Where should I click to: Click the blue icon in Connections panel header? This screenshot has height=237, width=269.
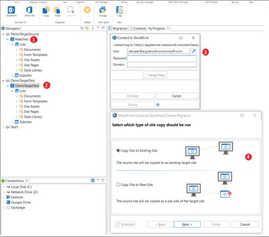pos(93,181)
